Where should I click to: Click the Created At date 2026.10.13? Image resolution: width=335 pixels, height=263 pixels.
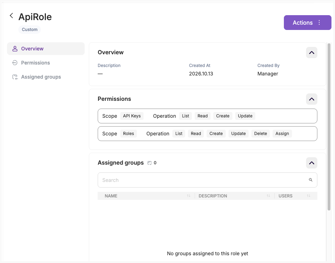pyautogui.click(x=201, y=74)
